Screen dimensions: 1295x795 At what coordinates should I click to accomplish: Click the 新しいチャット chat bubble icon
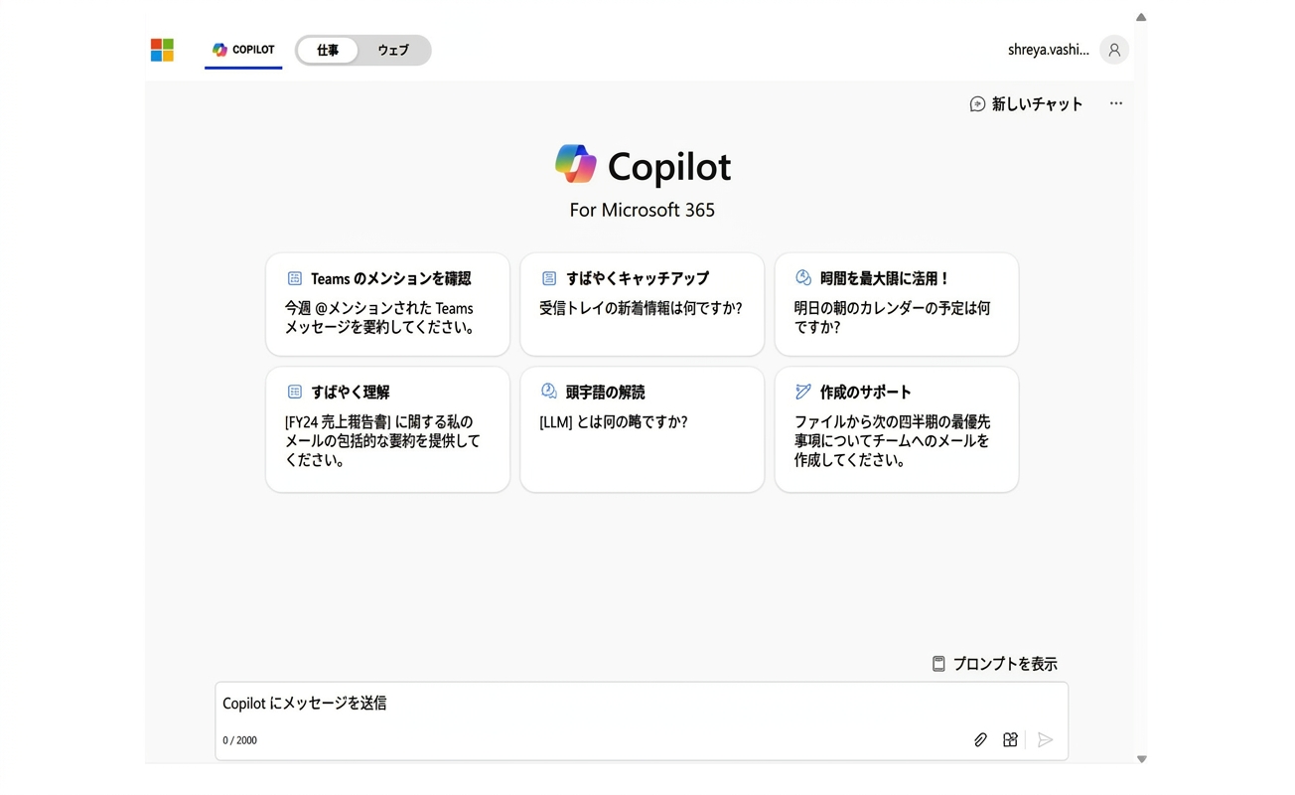[977, 103]
